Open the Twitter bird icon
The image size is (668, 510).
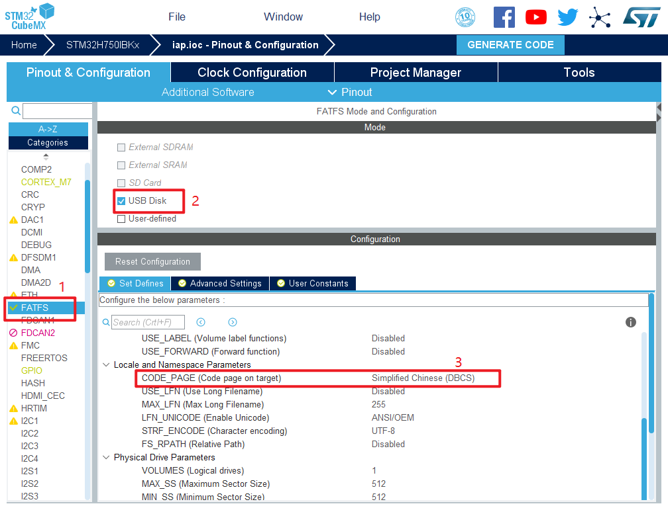pos(568,17)
